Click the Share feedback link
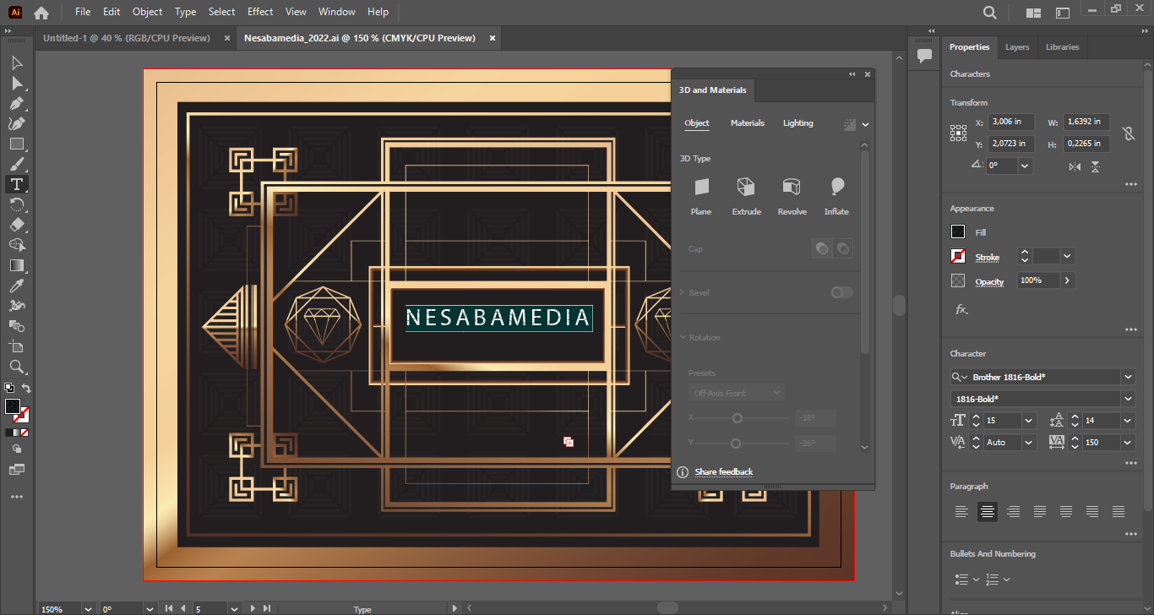The image size is (1154, 615). pos(723,471)
